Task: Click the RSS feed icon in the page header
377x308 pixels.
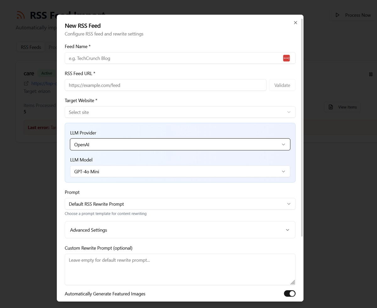Action: (20, 15)
